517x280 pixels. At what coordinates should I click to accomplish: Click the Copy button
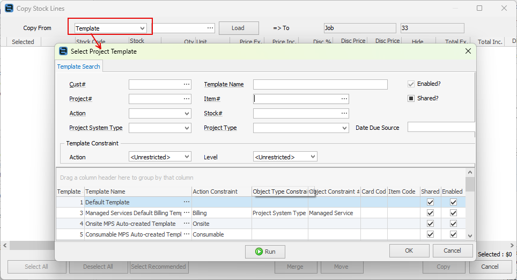[444, 267]
